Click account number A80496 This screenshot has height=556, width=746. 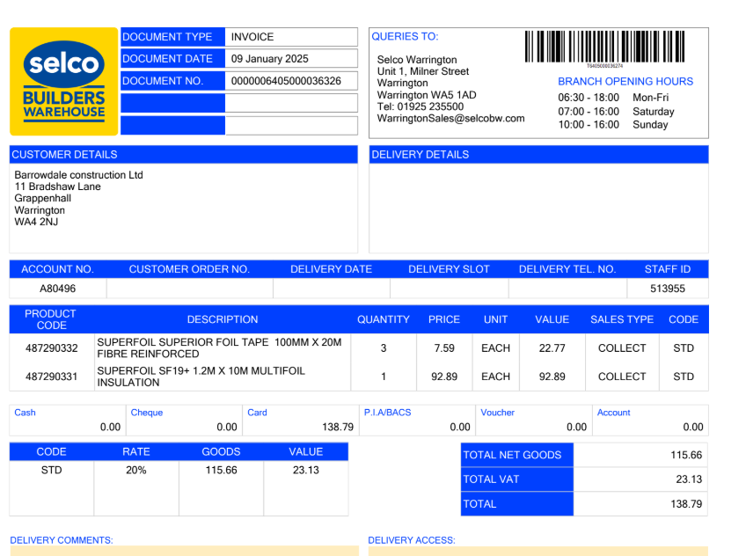(57, 289)
